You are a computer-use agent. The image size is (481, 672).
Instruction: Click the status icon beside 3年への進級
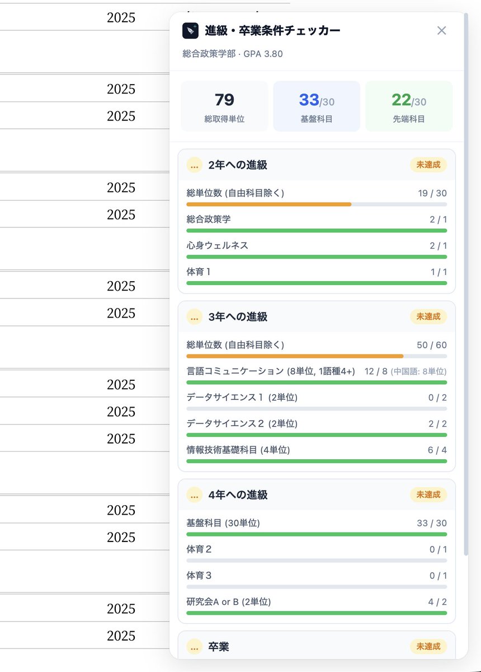pyautogui.click(x=194, y=317)
